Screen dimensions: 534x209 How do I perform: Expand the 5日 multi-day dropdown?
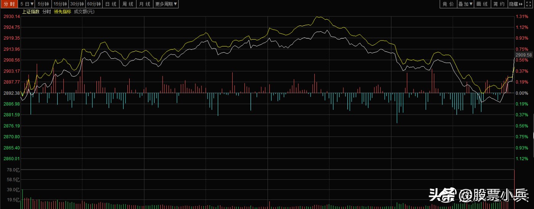[x=27, y=4]
